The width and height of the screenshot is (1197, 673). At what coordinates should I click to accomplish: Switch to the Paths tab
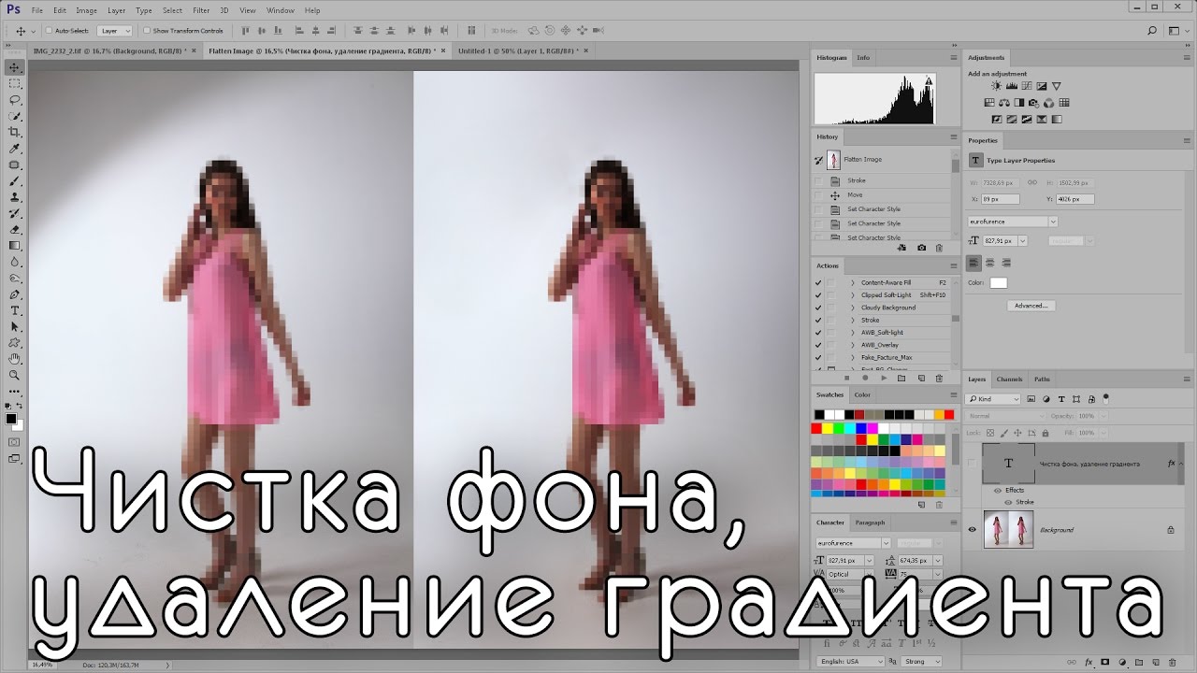point(1042,379)
